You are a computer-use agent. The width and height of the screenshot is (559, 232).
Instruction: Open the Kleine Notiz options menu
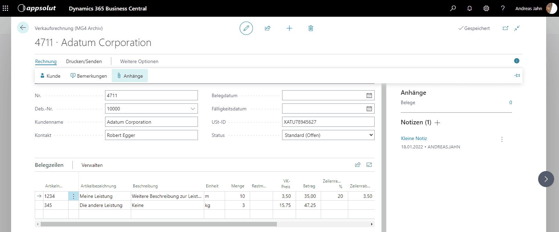(502, 139)
